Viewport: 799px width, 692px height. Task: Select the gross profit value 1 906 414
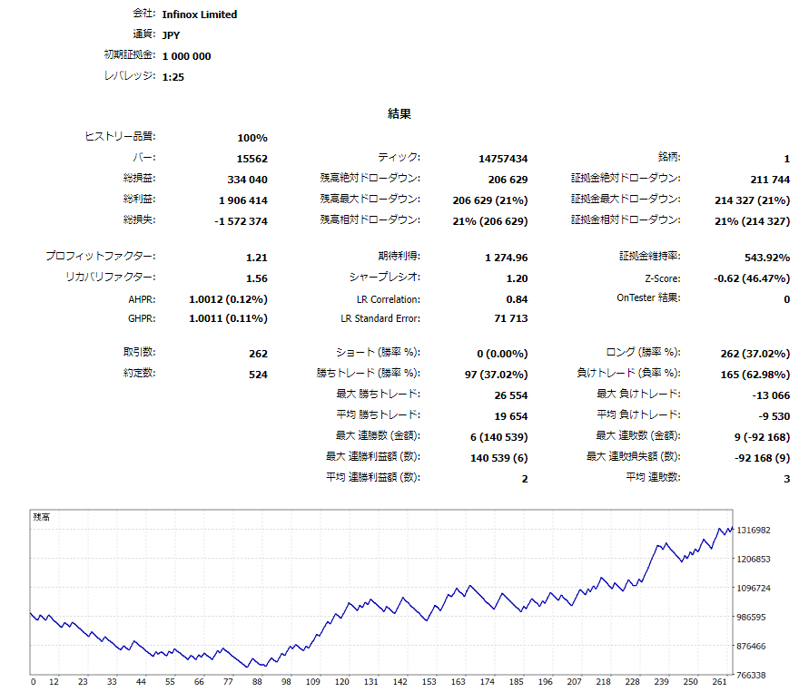pos(243,200)
